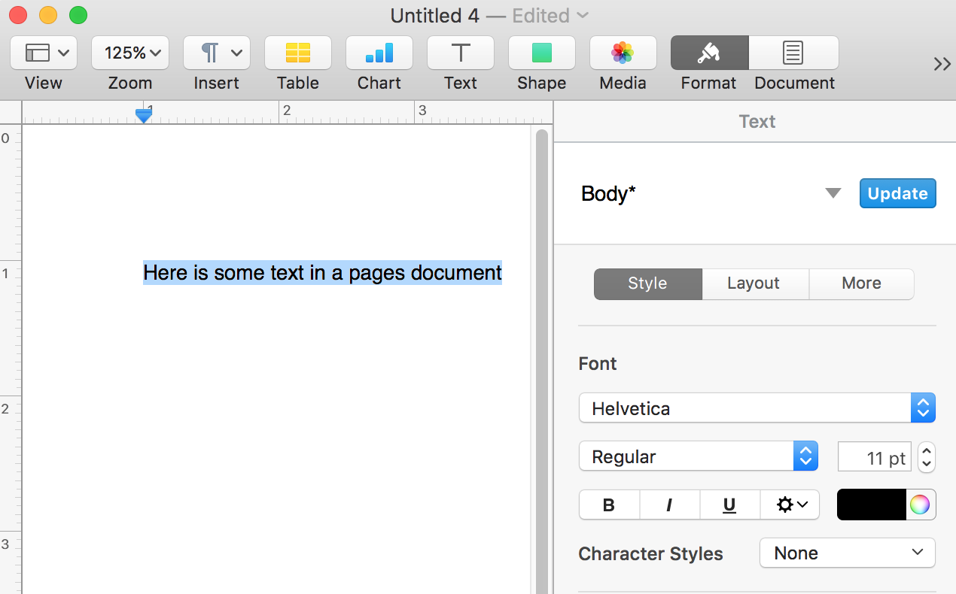Click the yellow minimize window button
The height and width of the screenshot is (594, 956).
[x=48, y=15]
